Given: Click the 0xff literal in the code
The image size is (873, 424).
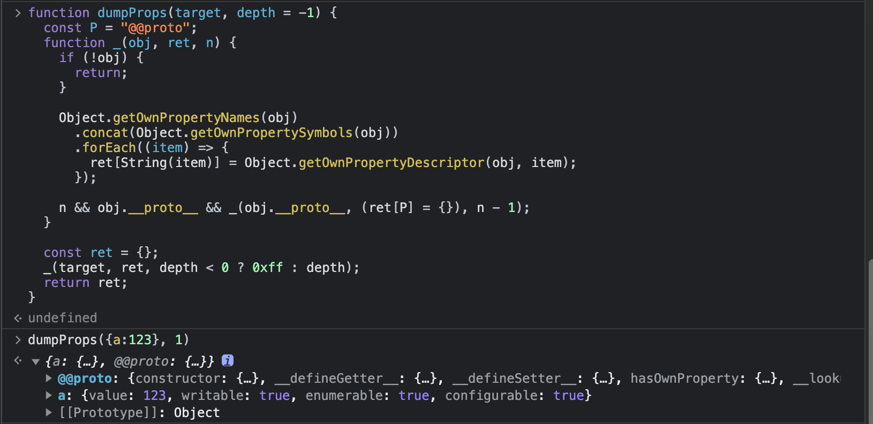Looking at the screenshot, I should (267, 268).
